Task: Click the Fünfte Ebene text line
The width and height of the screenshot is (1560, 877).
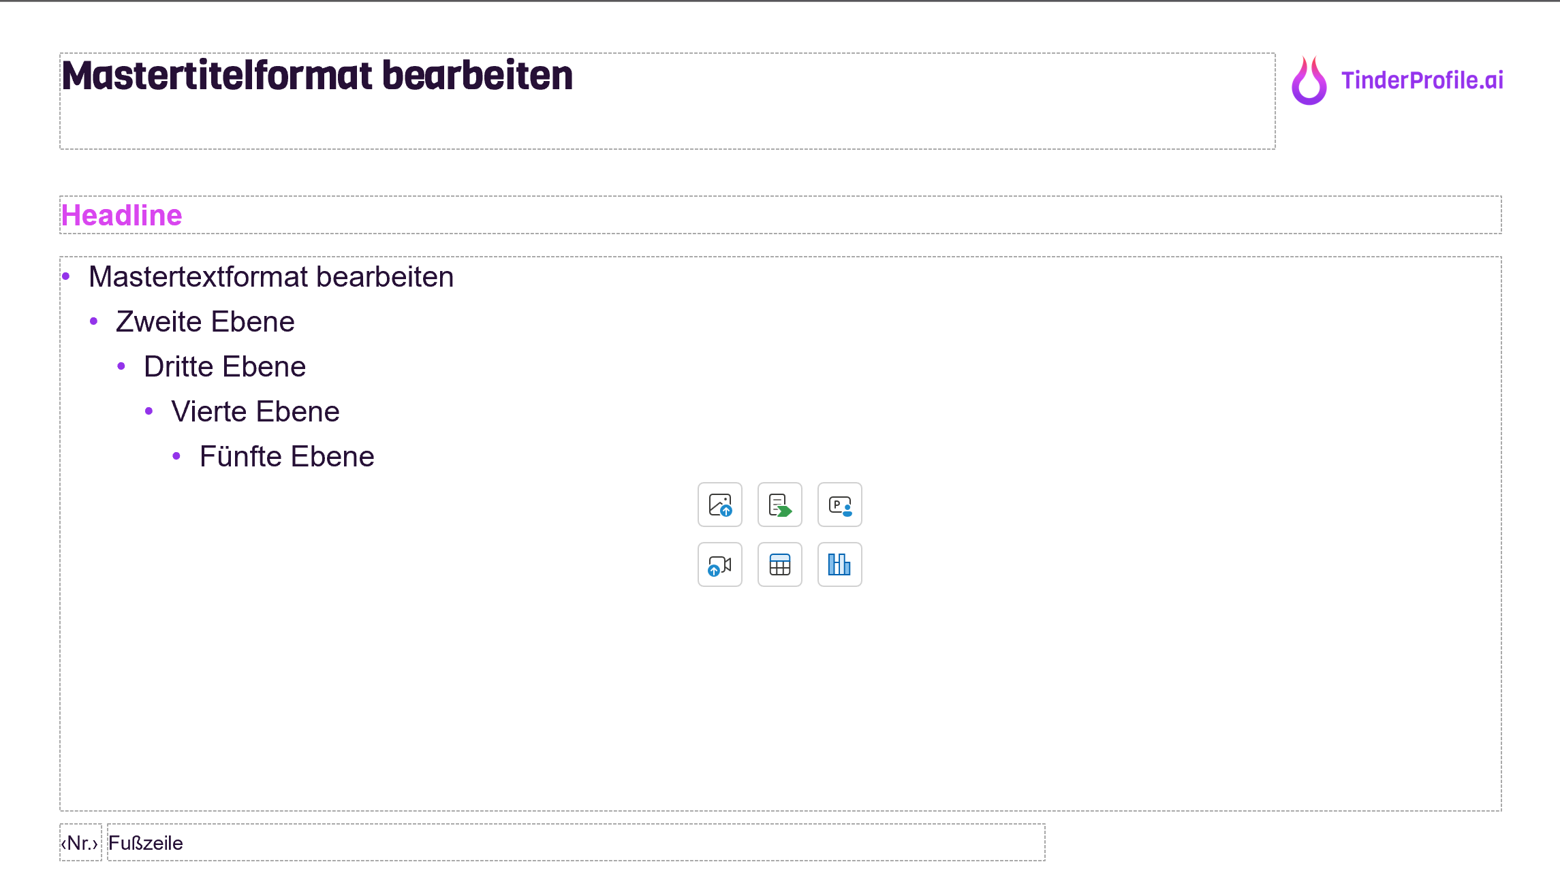Action: [287, 457]
